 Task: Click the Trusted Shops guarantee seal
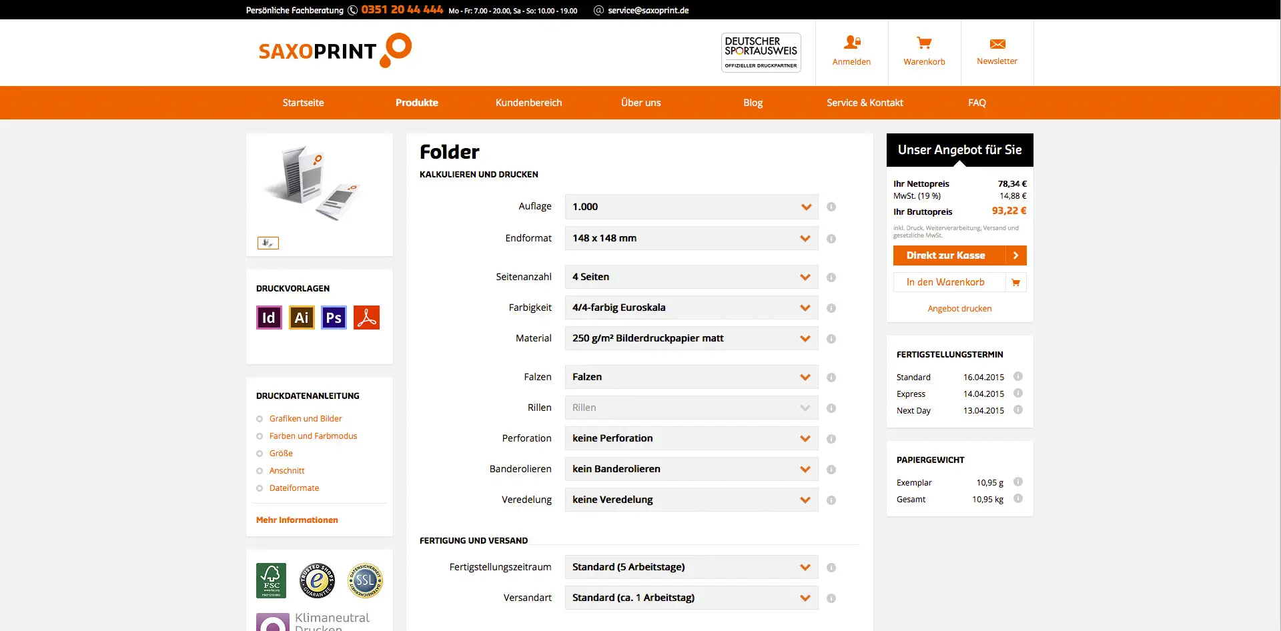[x=318, y=580]
